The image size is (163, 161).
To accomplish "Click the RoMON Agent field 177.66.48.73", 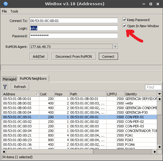I will click(71, 47).
